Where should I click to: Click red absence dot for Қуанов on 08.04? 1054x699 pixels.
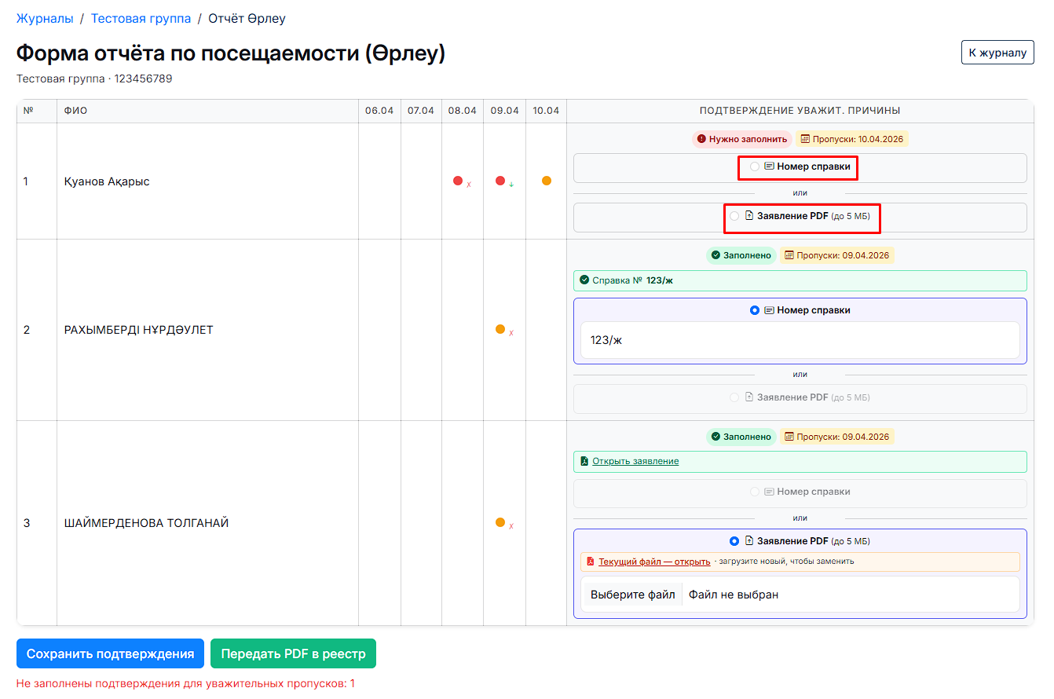click(x=458, y=181)
